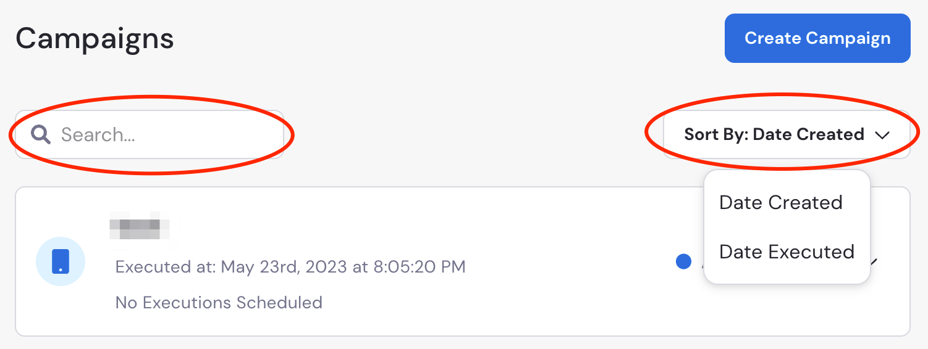Click the Search... placeholder text
928x349 pixels.
pyautogui.click(x=98, y=135)
